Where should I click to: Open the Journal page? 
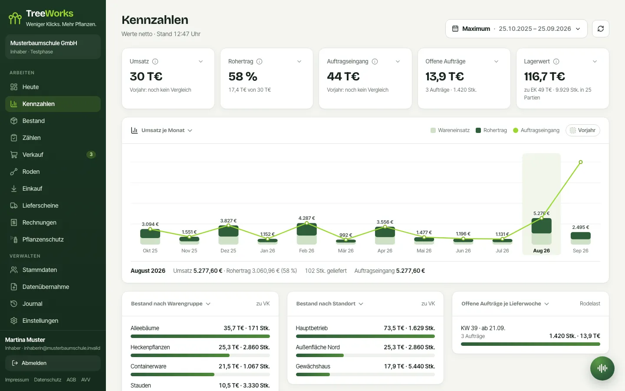pos(53,304)
